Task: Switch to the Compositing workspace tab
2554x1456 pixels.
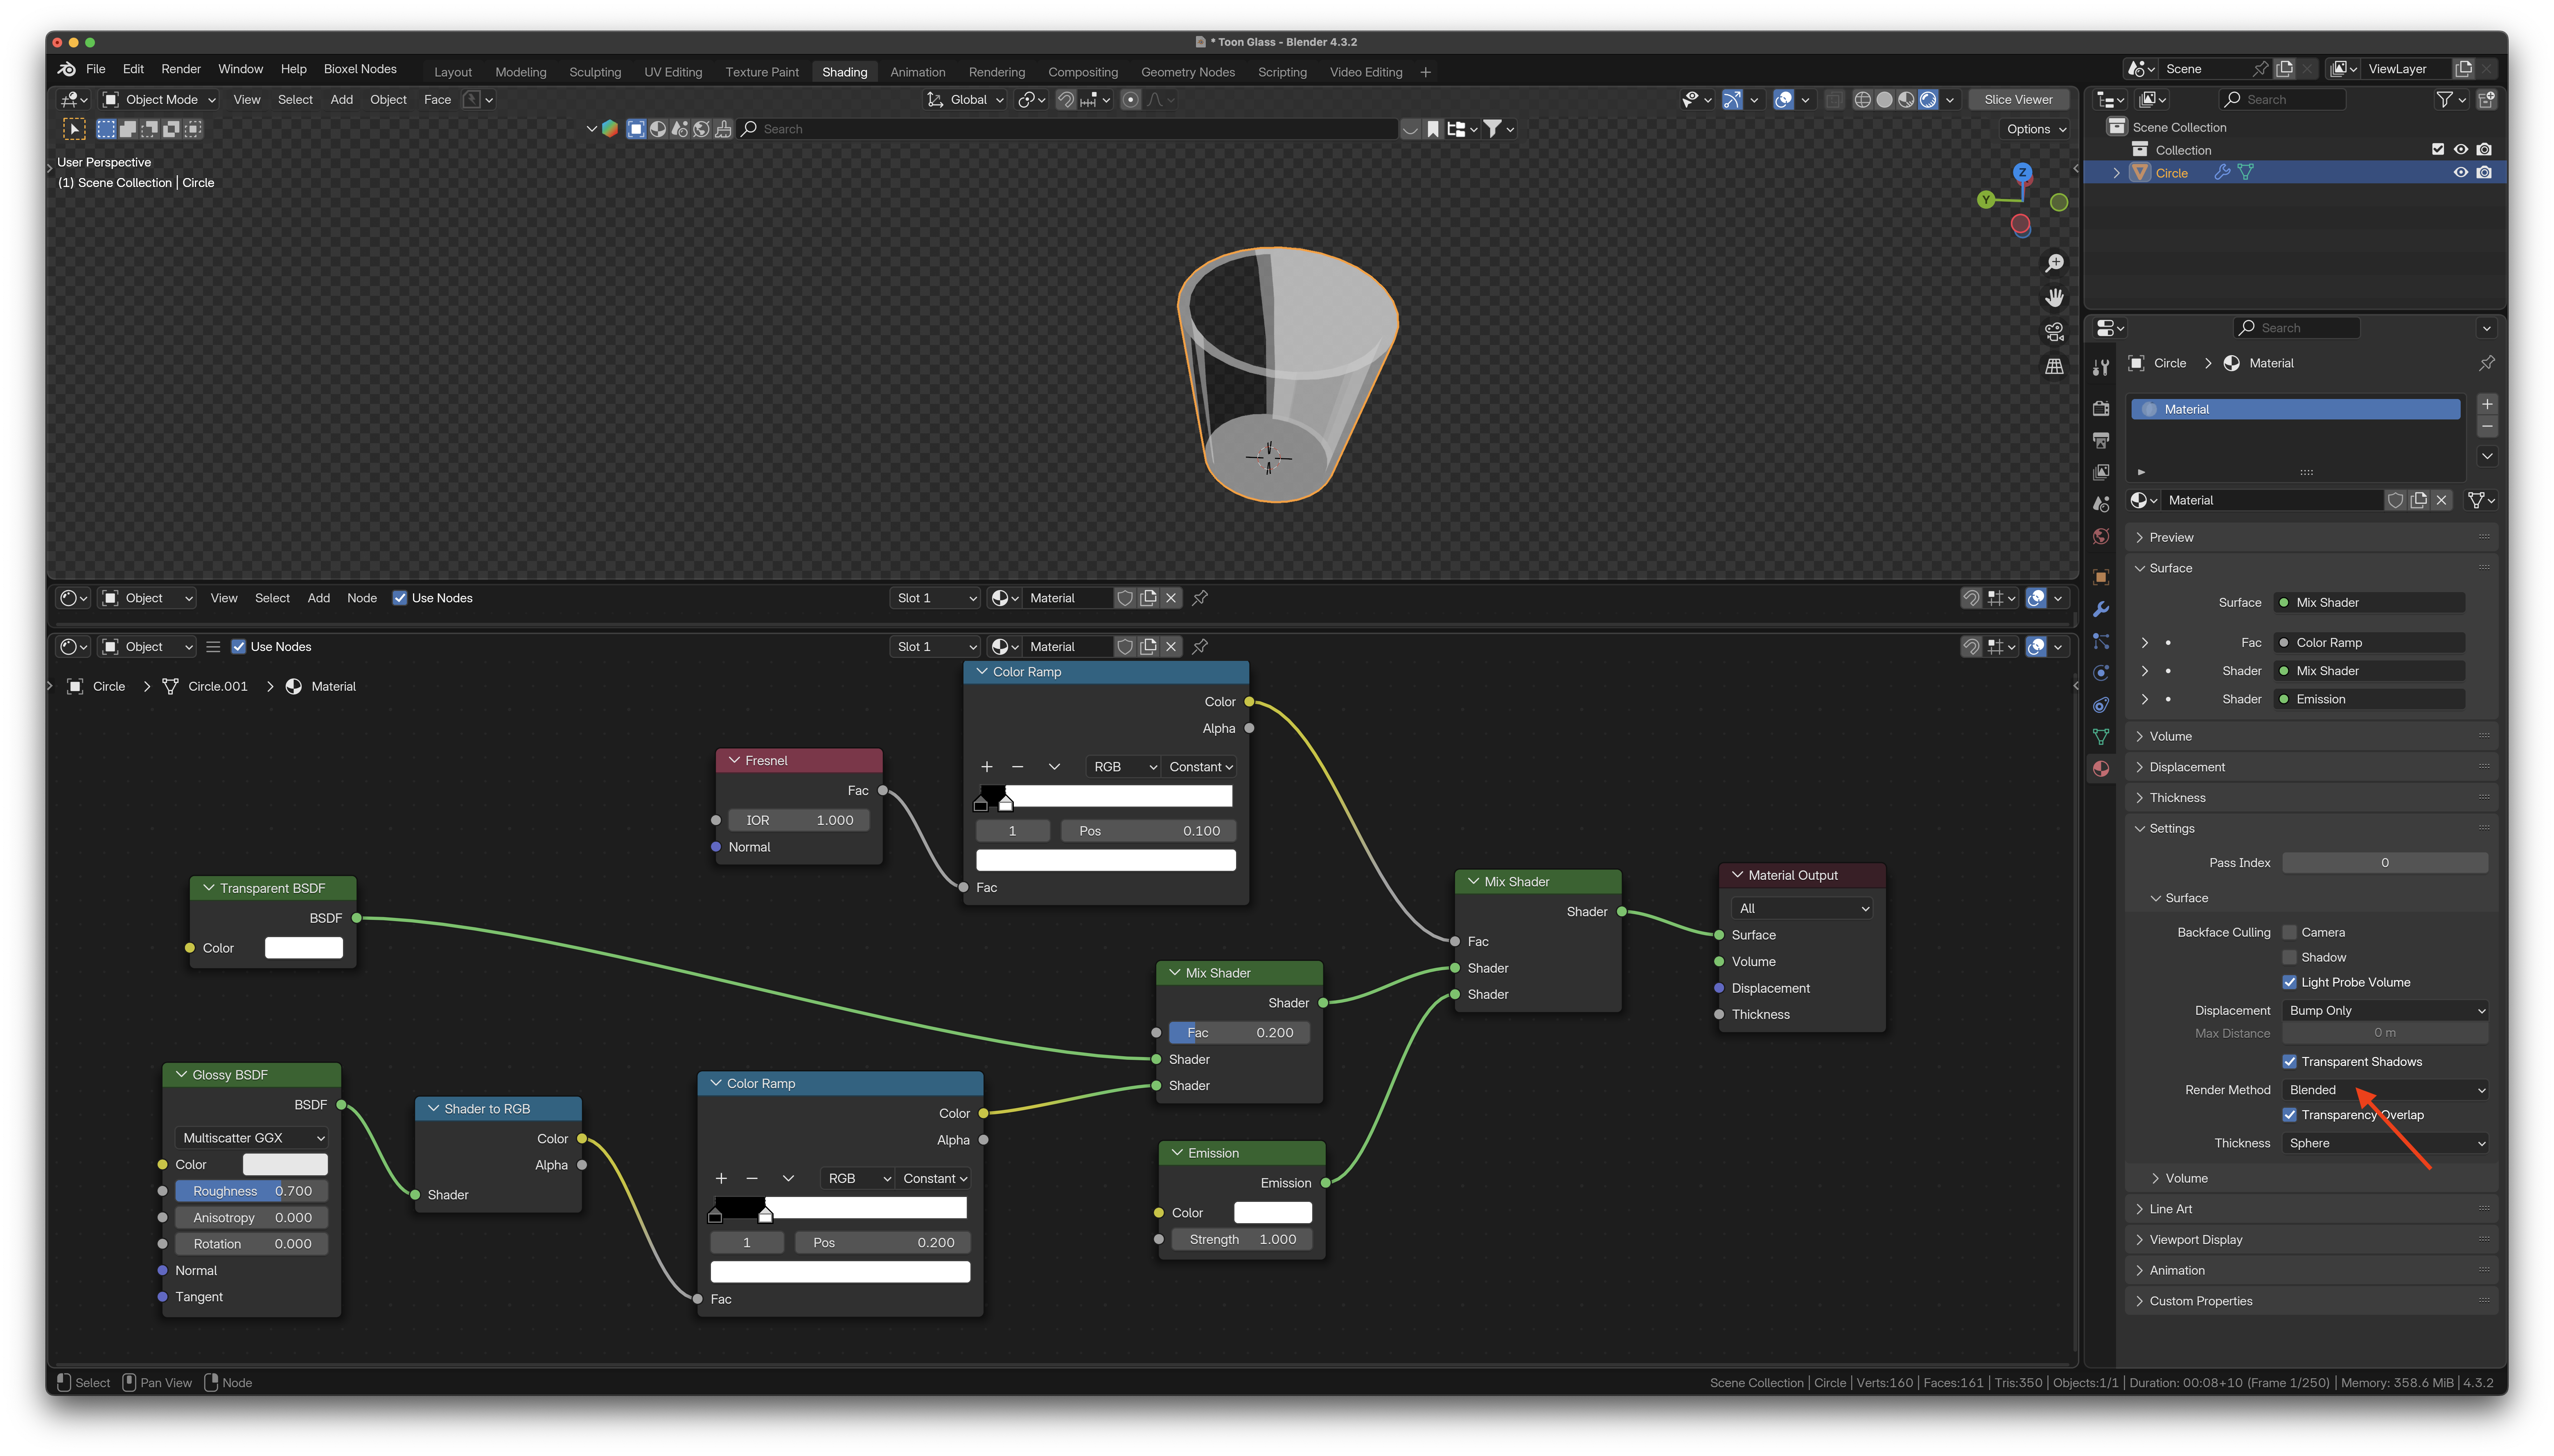Action: point(1083,72)
